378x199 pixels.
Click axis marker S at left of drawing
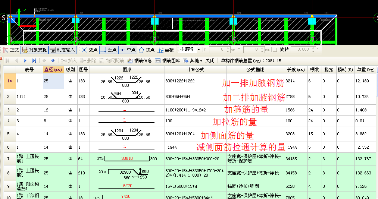pyautogui.click(x=3, y=18)
